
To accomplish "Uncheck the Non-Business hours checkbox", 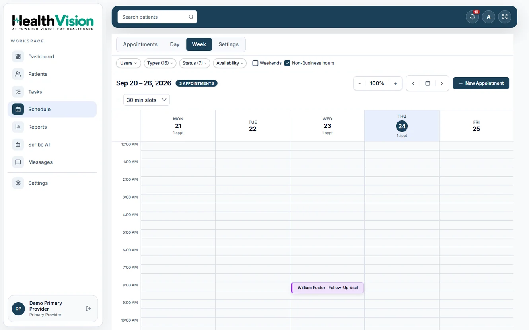I will coord(287,63).
